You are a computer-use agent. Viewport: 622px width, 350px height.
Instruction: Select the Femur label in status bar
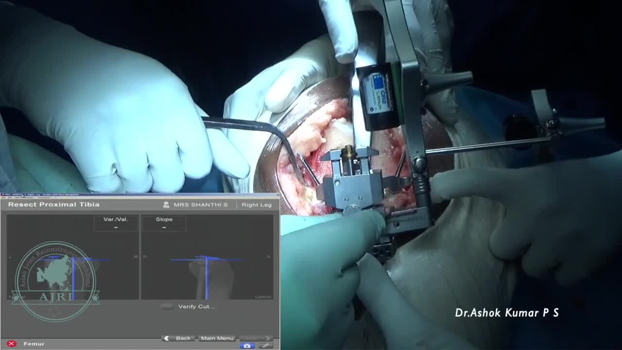(34, 344)
